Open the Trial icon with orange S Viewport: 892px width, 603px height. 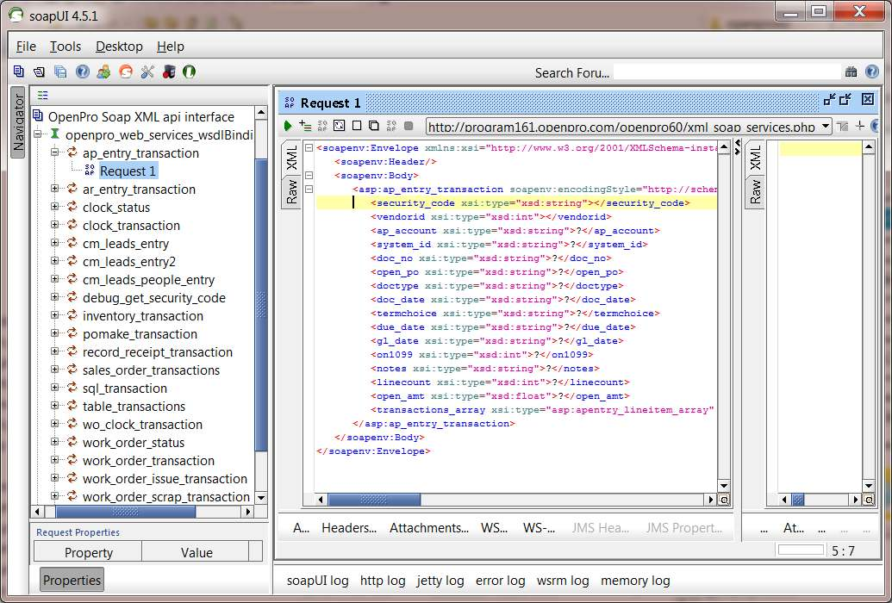click(x=126, y=72)
